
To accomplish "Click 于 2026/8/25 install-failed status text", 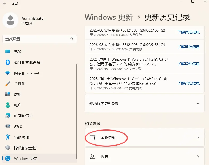I will pos(116,35).
